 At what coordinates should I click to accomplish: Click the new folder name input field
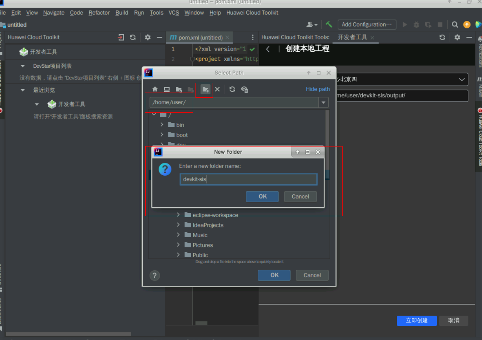[248, 179]
